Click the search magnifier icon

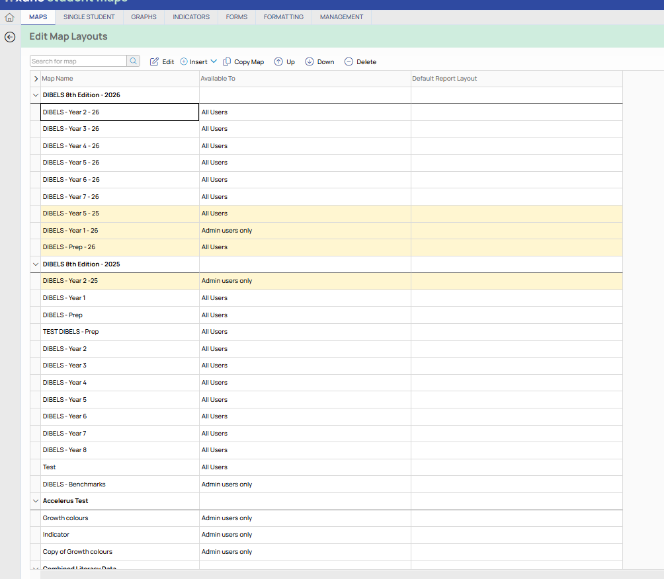[134, 61]
